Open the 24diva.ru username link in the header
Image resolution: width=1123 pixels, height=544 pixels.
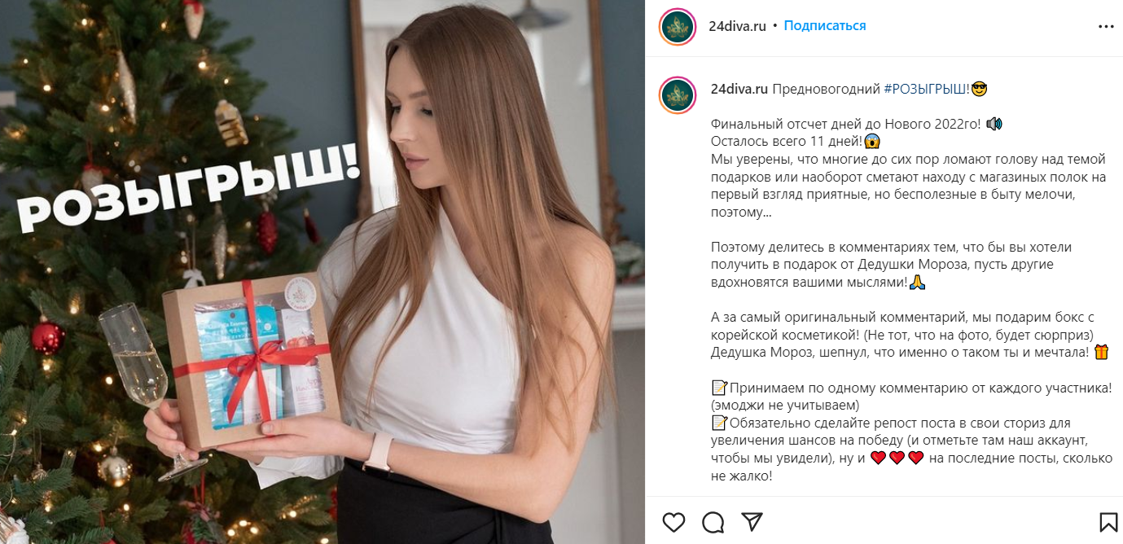[x=737, y=26]
